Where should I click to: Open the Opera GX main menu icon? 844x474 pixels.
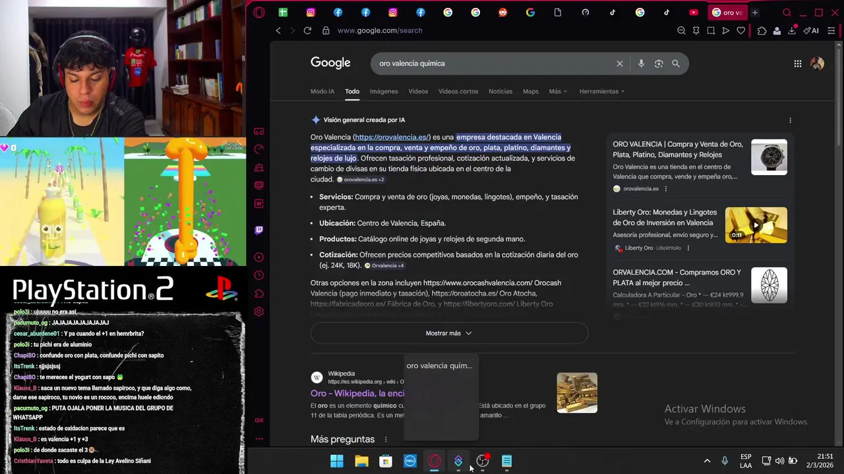pos(259,13)
